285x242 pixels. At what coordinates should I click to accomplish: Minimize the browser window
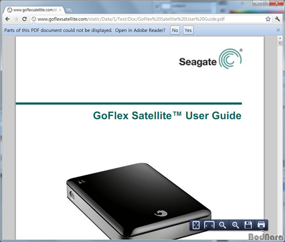click(x=257, y=3)
